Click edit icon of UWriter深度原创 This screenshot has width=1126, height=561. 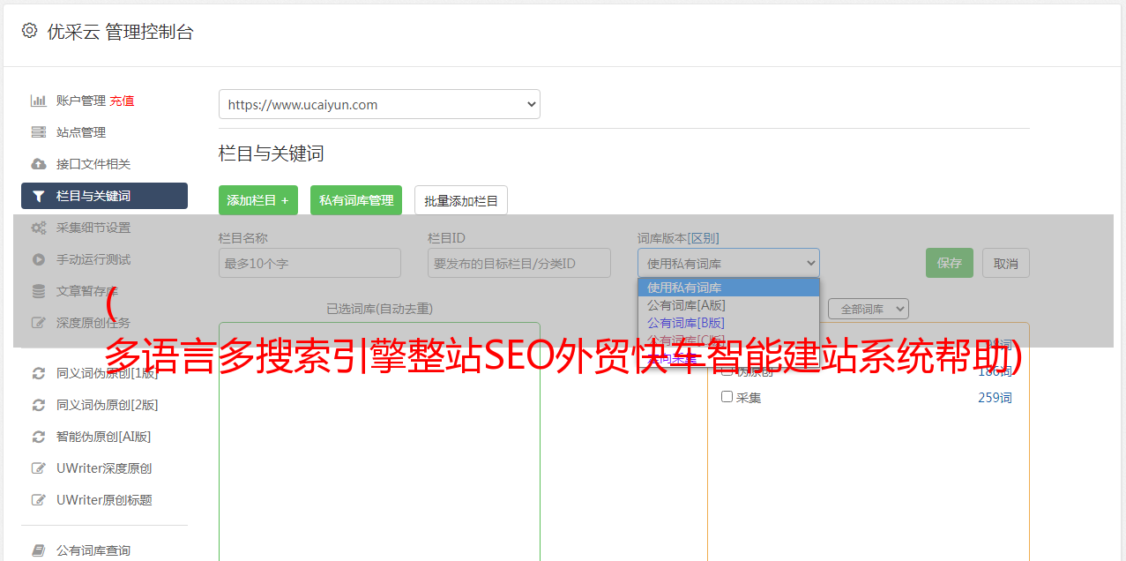(39, 468)
